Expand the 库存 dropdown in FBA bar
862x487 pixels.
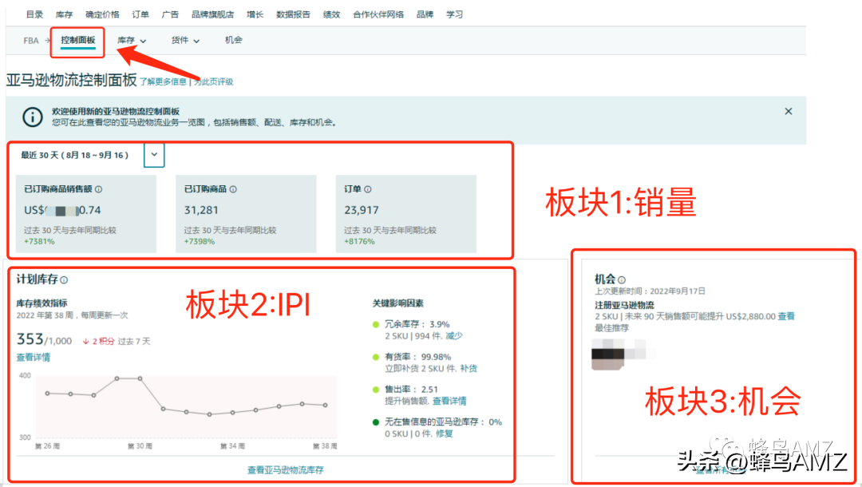click(132, 41)
